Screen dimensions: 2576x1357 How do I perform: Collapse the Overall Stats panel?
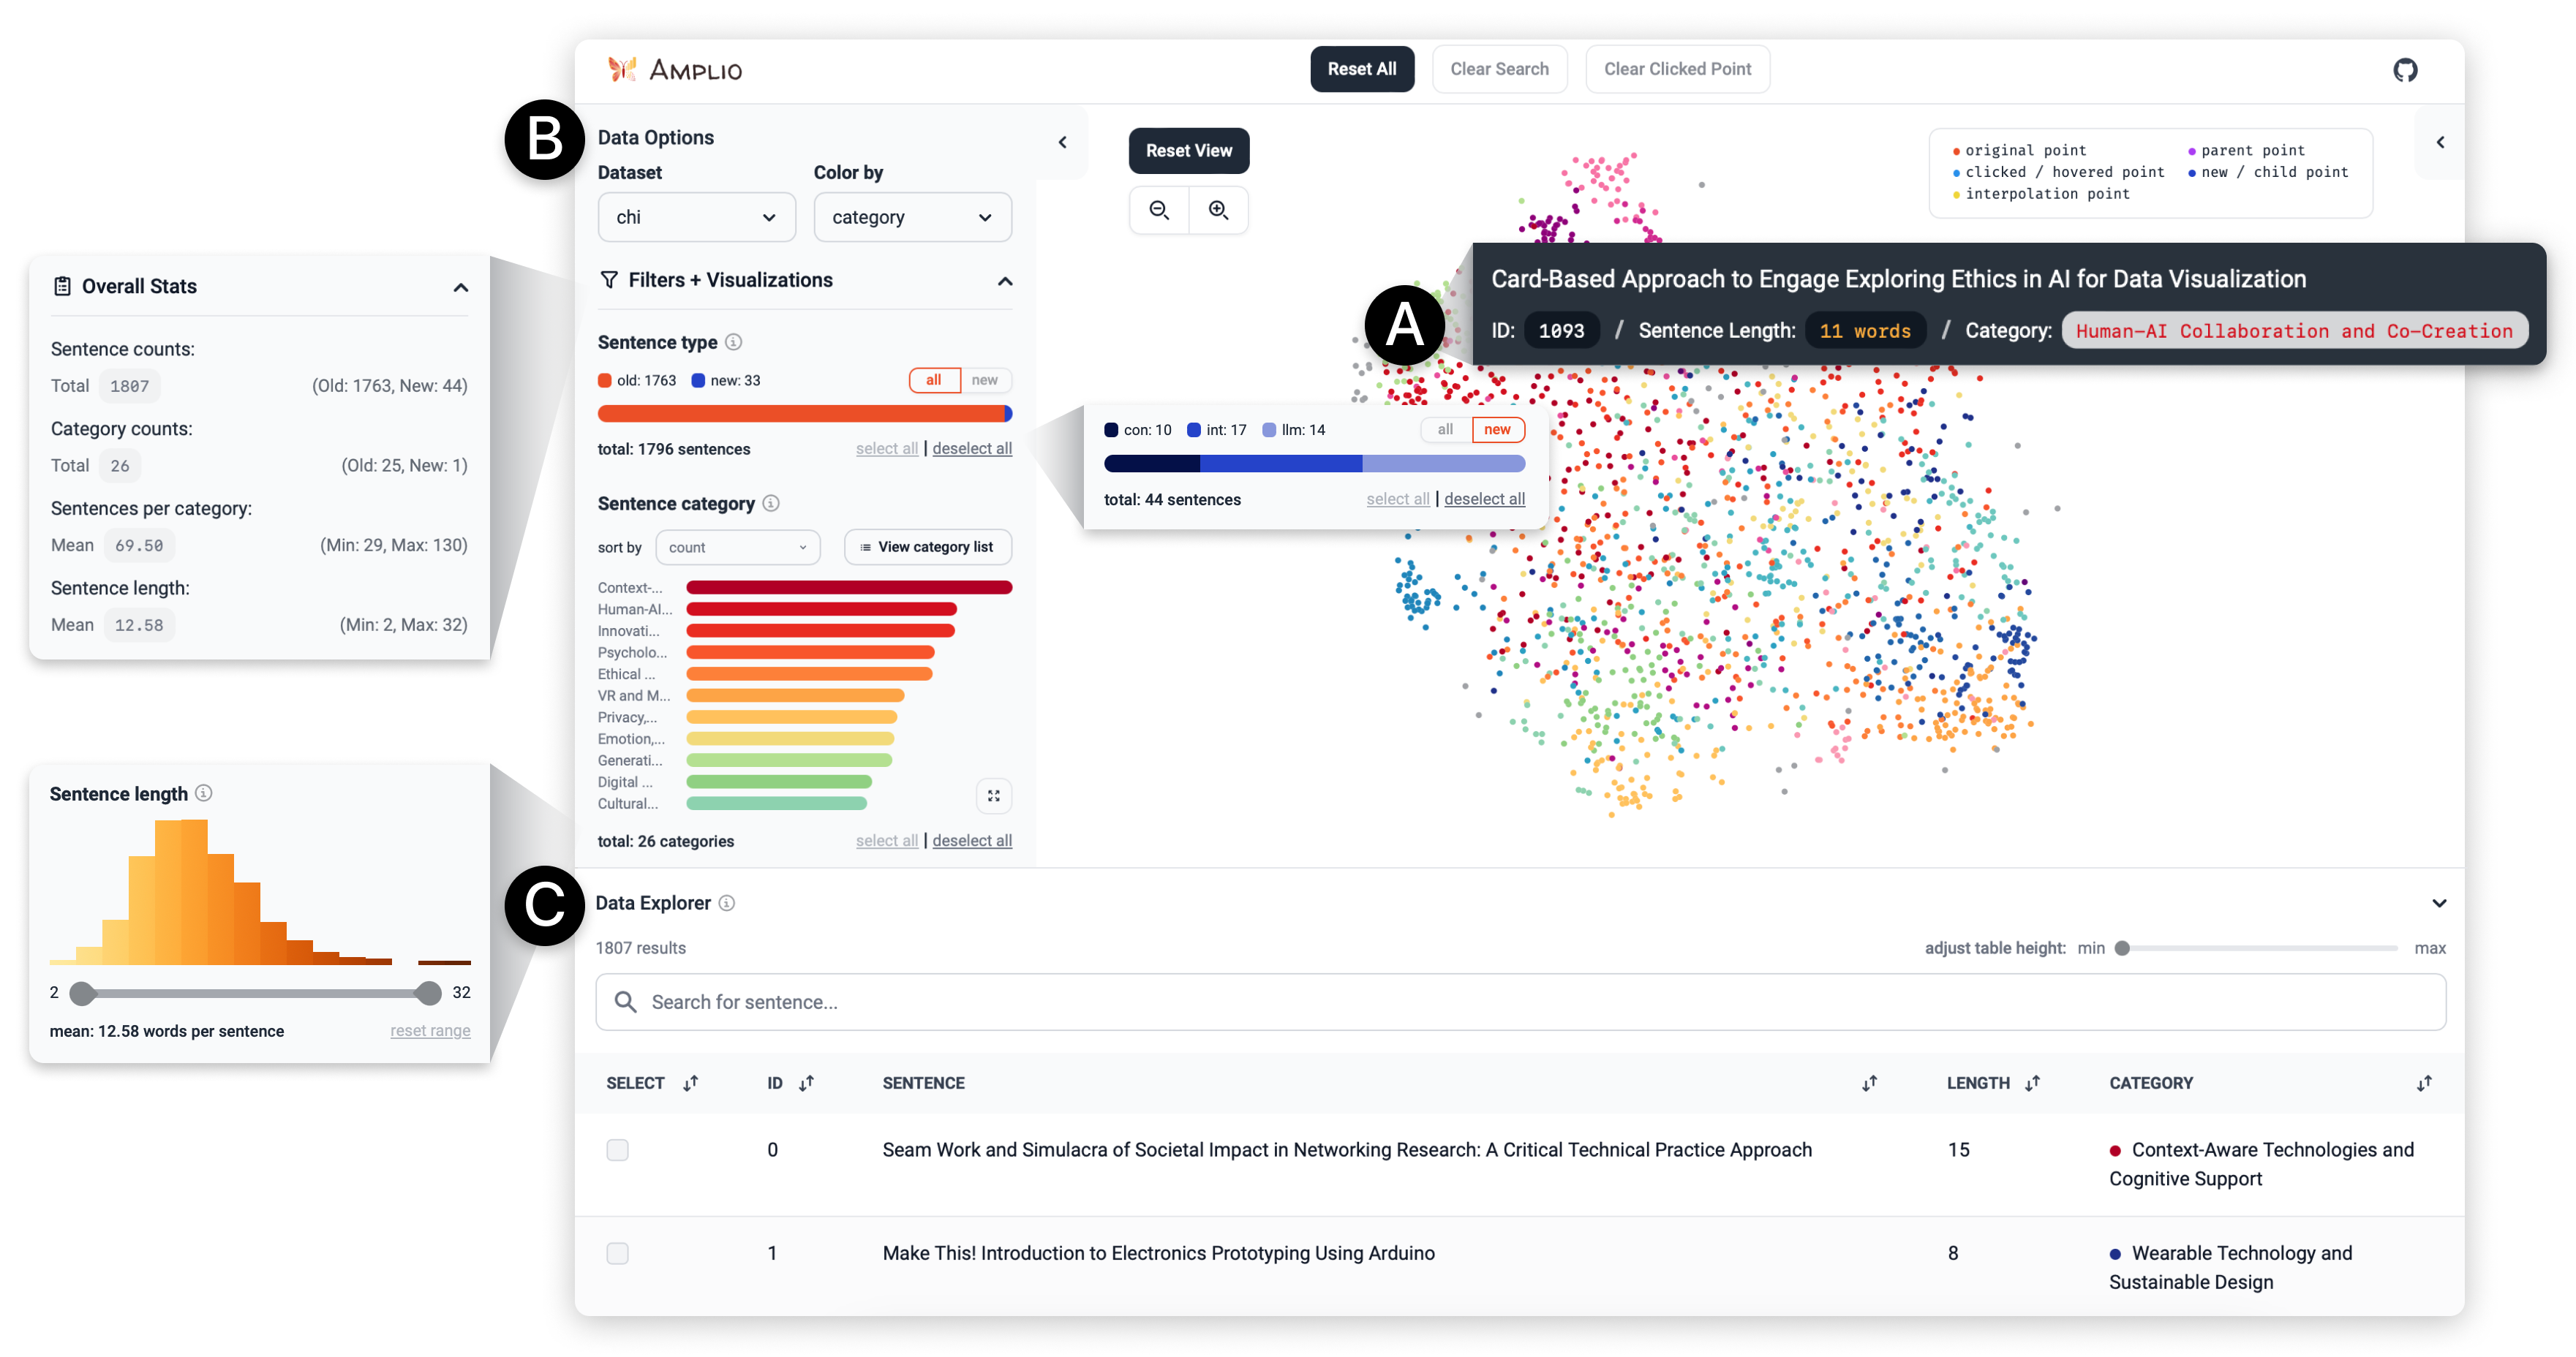pos(460,287)
